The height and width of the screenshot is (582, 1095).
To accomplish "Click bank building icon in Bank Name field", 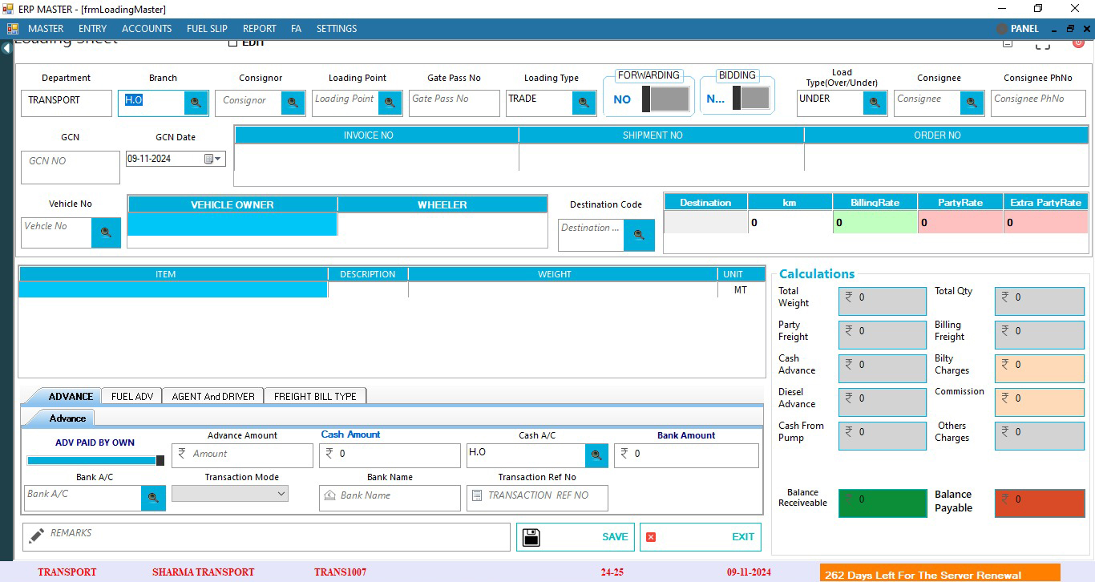I will (329, 496).
